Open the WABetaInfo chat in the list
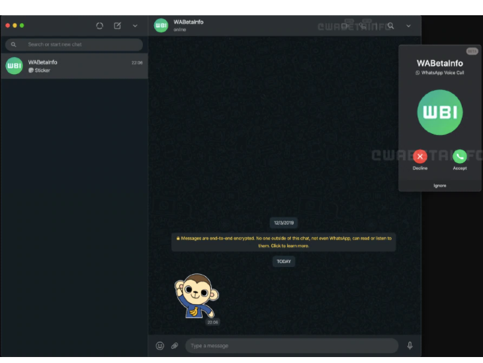 pyautogui.click(x=74, y=66)
